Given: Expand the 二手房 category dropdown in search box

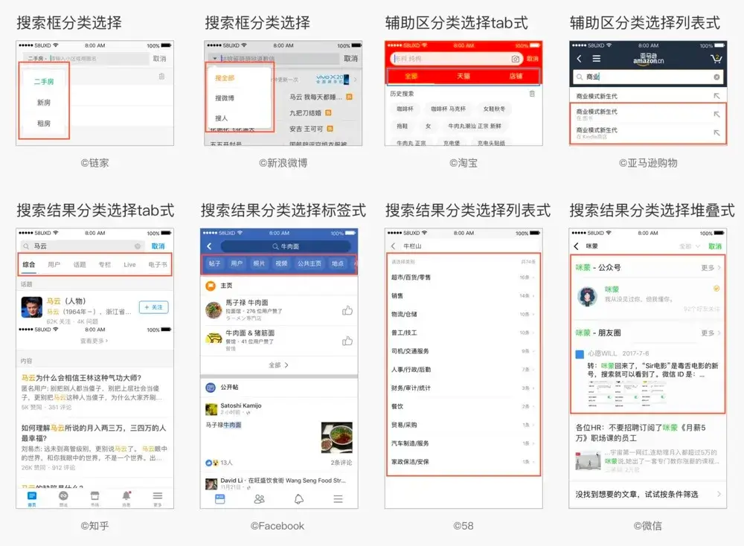Looking at the screenshot, I should [37, 59].
